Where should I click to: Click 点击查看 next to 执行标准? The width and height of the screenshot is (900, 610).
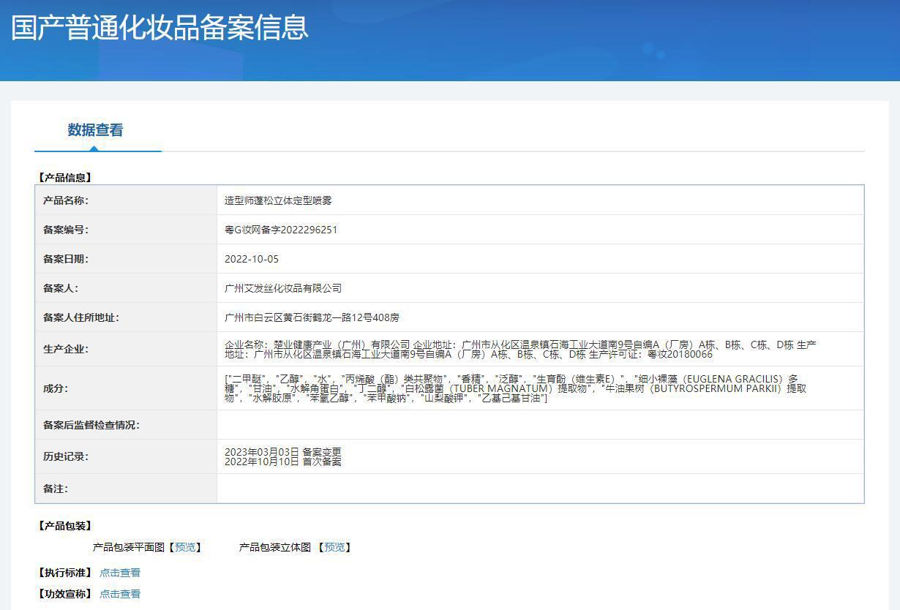120,573
